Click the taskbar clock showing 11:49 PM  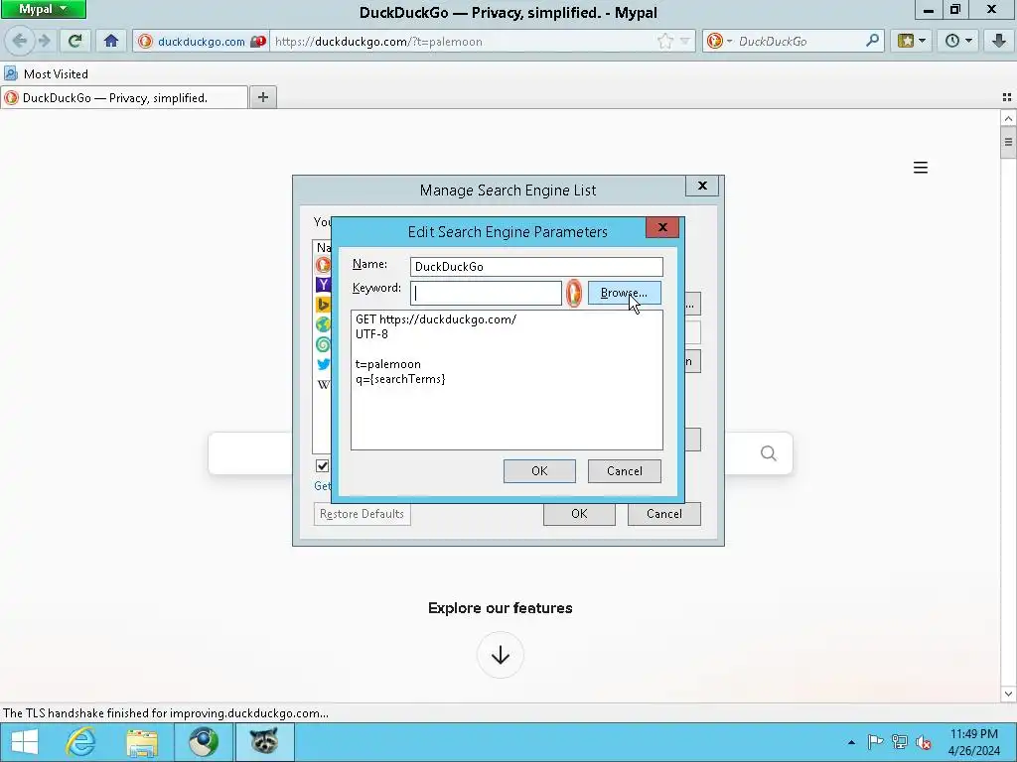pyautogui.click(x=973, y=742)
